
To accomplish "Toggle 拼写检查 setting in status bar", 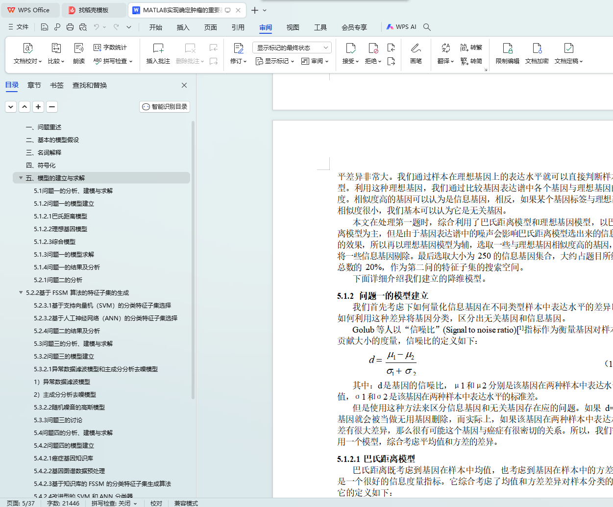I will (114, 503).
